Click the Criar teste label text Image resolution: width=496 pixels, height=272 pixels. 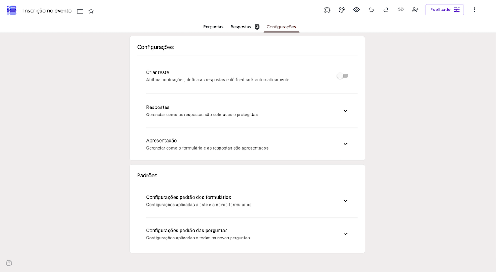point(158,72)
